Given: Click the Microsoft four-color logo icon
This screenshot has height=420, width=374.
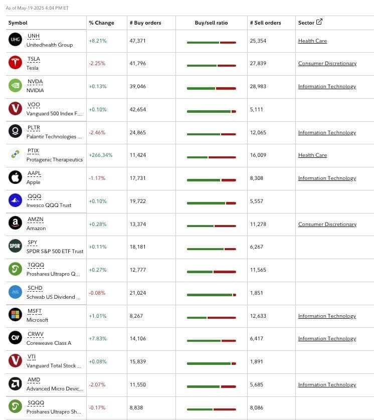Looking at the screenshot, I should (15, 315).
